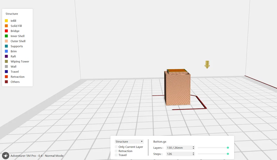This screenshot has height=160, width=277.
Task: Click the Wall legend label
Action: (x=14, y=67)
